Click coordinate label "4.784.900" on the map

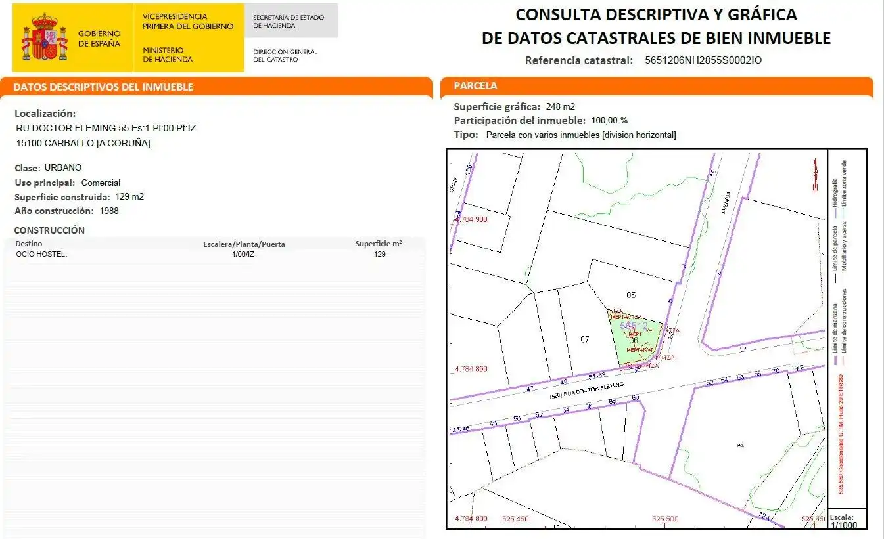(471, 219)
